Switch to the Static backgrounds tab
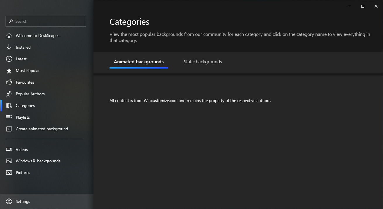This screenshot has height=209, width=383. [x=202, y=62]
